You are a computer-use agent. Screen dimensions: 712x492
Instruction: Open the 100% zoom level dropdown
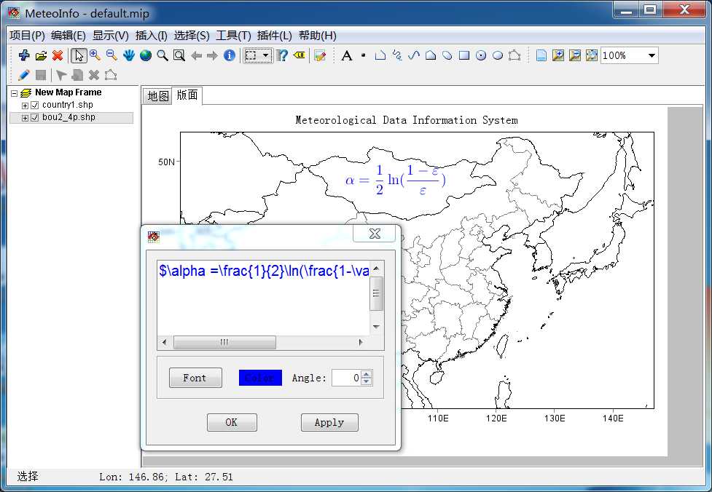pyautogui.click(x=652, y=55)
